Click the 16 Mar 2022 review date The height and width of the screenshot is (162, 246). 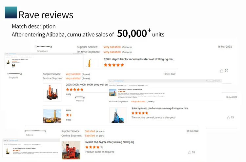(x=225, y=47)
